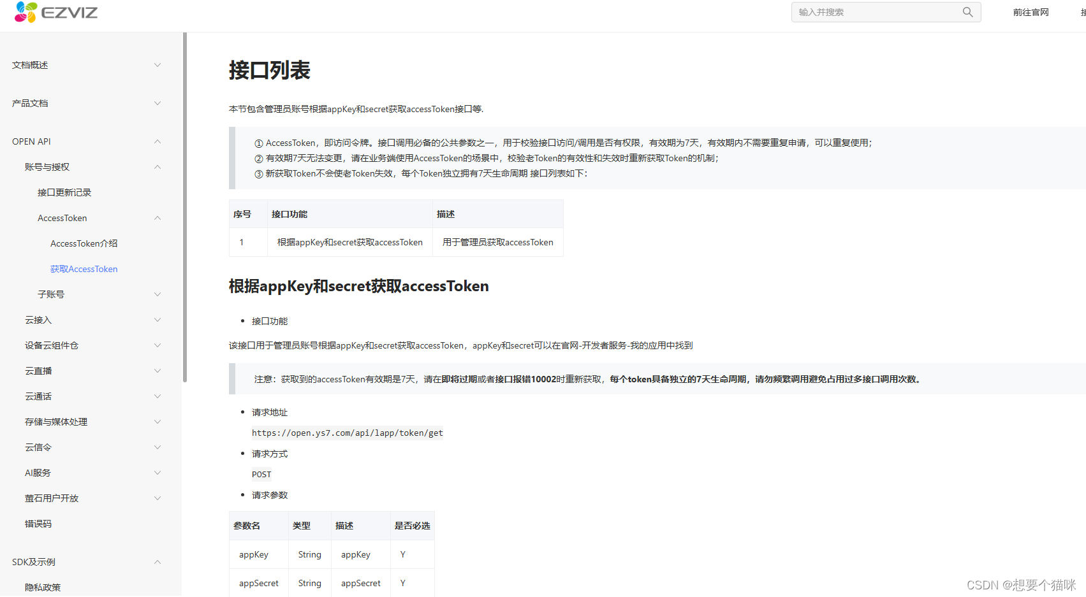Click the 请求参数 bullet text
Screen dimensions: 1086x597
click(x=270, y=495)
